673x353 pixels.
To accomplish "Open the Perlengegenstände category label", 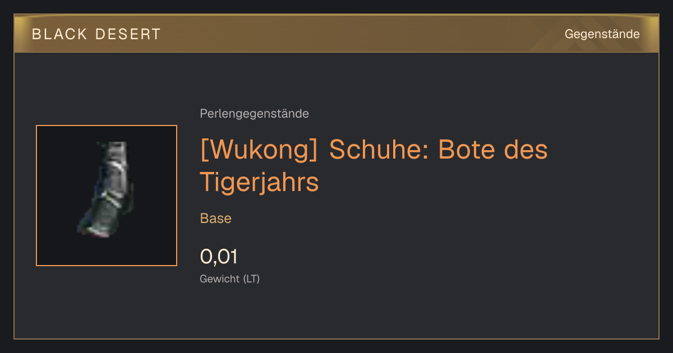I will [254, 114].
